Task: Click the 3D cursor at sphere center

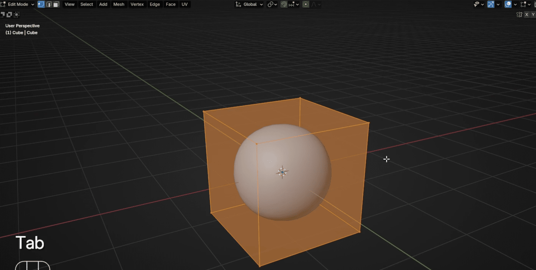Action: tap(282, 172)
